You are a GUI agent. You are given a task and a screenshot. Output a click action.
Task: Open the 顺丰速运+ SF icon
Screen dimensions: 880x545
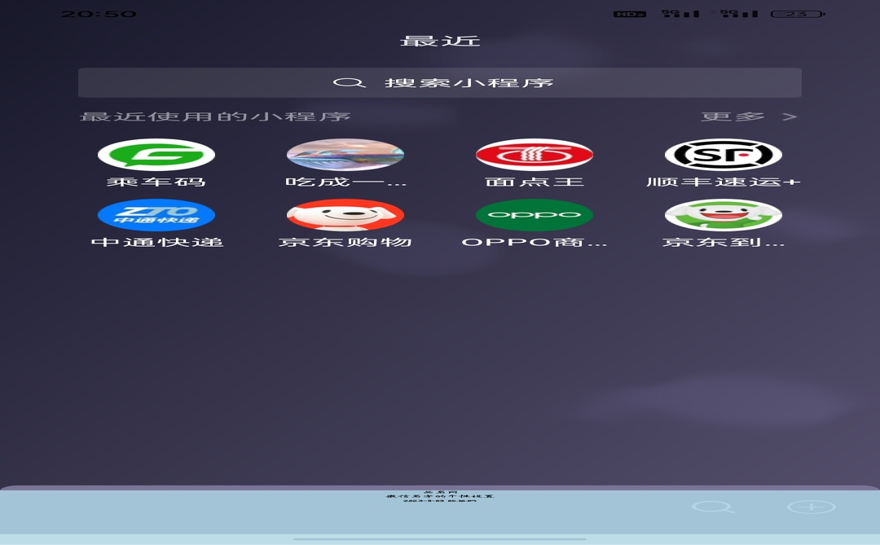pos(724,154)
